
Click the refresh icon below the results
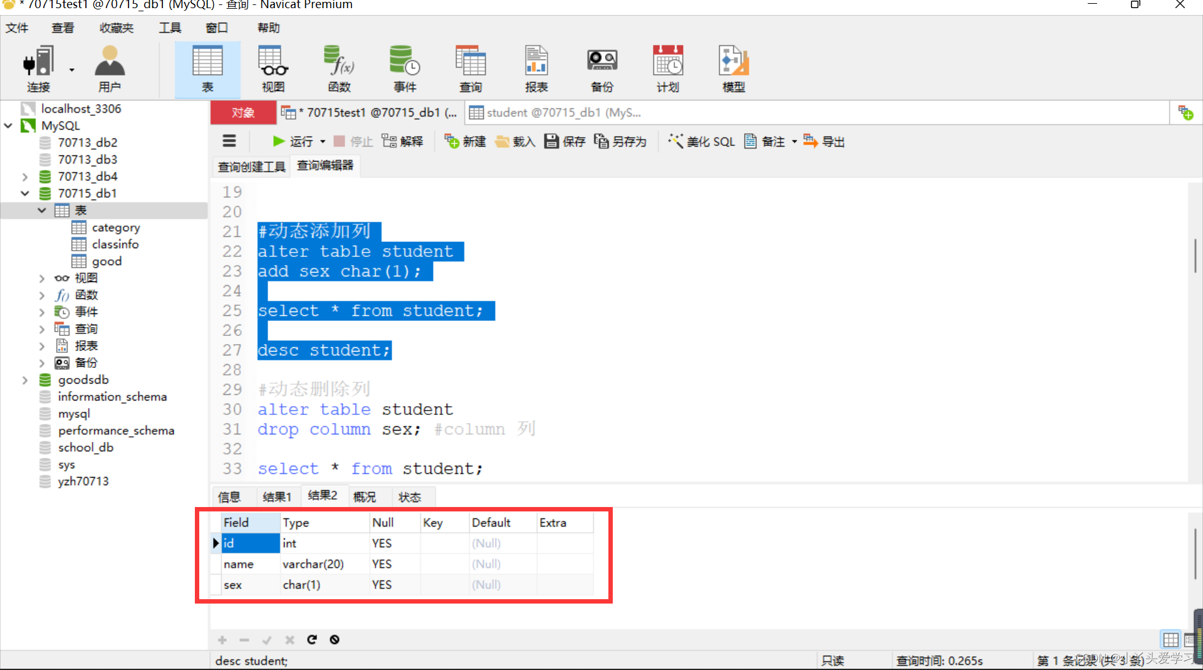click(x=312, y=639)
